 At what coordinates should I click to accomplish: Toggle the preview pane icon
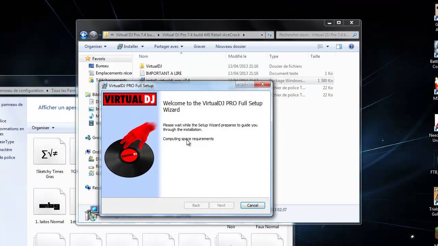pyautogui.click(x=339, y=46)
